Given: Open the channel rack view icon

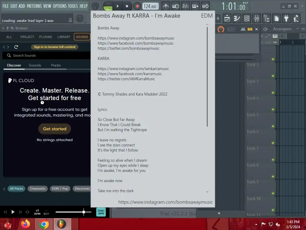Looking at the screenshot, I should 247,19.
